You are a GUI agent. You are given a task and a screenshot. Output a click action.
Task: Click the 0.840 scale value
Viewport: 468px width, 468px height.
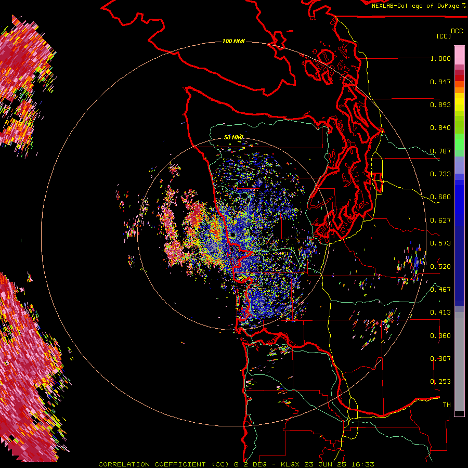point(440,128)
